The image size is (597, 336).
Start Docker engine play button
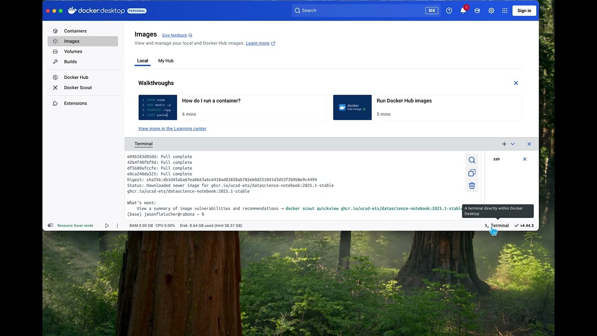tap(107, 226)
